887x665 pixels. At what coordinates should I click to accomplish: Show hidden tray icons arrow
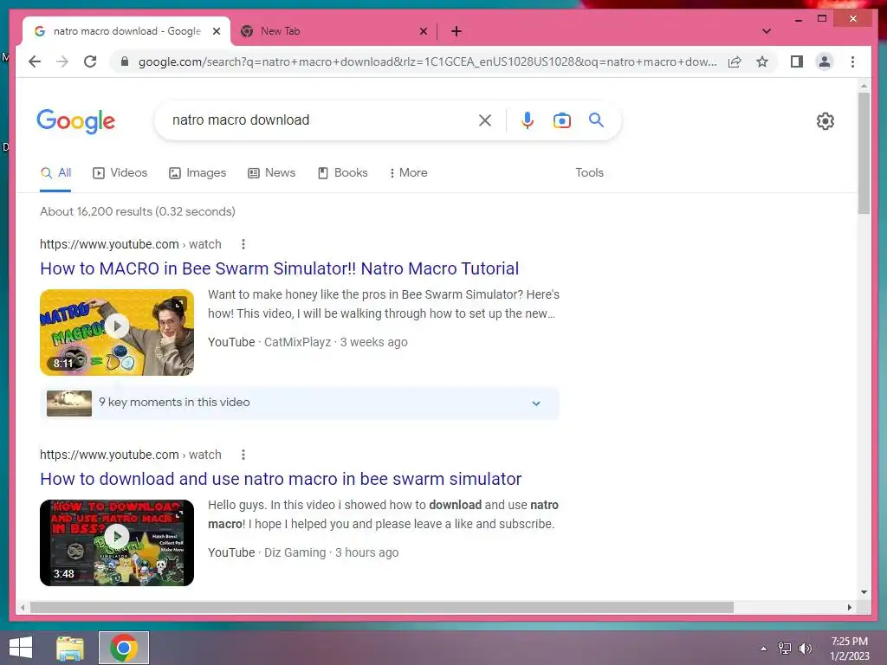coord(764,648)
